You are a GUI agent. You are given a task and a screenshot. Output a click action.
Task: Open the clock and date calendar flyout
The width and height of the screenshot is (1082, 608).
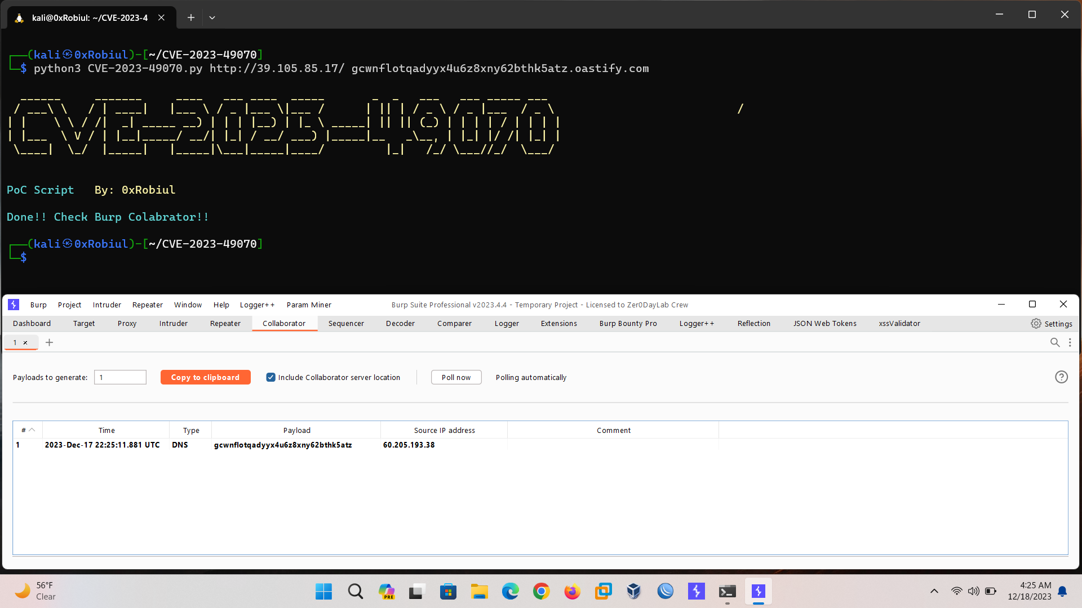[x=1030, y=591]
